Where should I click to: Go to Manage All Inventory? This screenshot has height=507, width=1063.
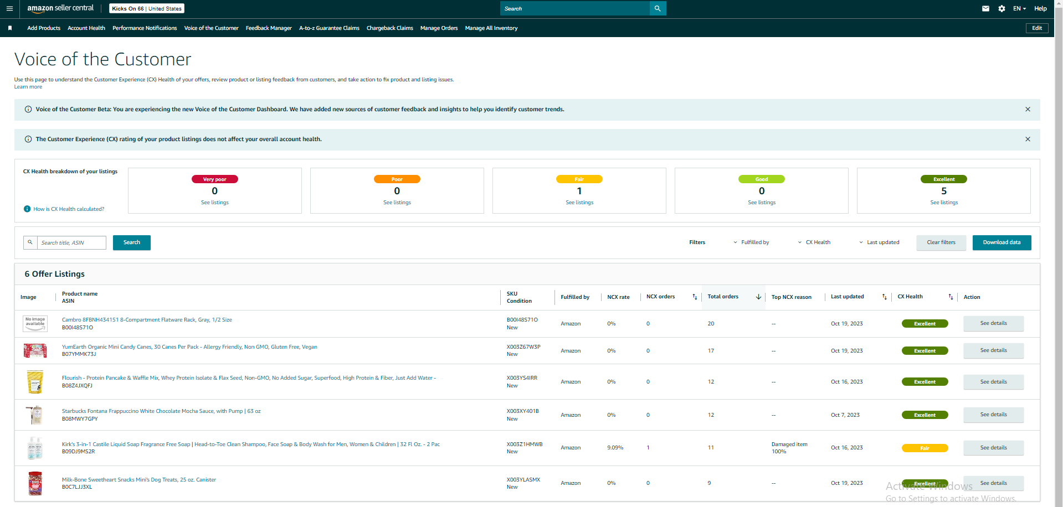click(491, 28)
